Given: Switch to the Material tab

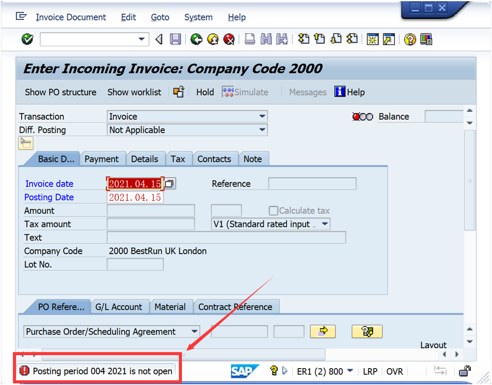Looking at the screenshot, I should (x=170, y=307).
